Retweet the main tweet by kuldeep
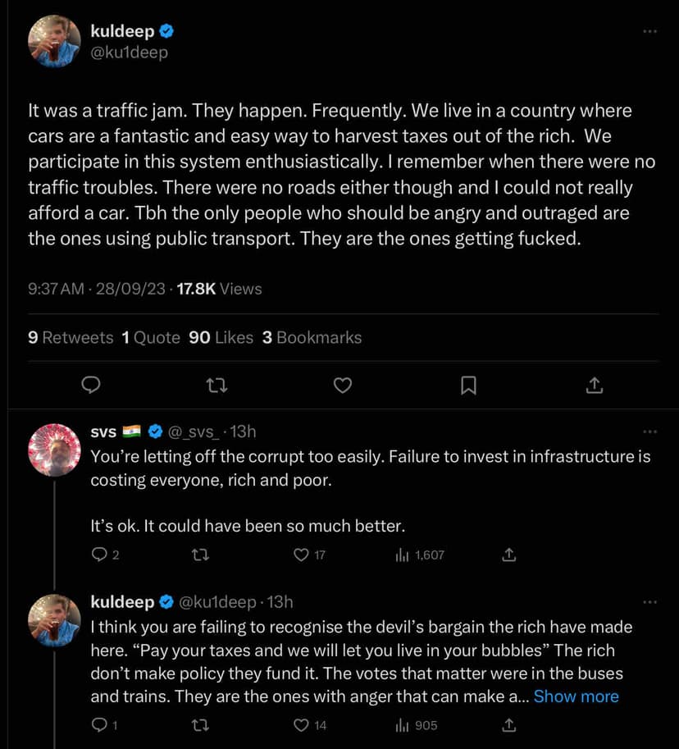 217,385
